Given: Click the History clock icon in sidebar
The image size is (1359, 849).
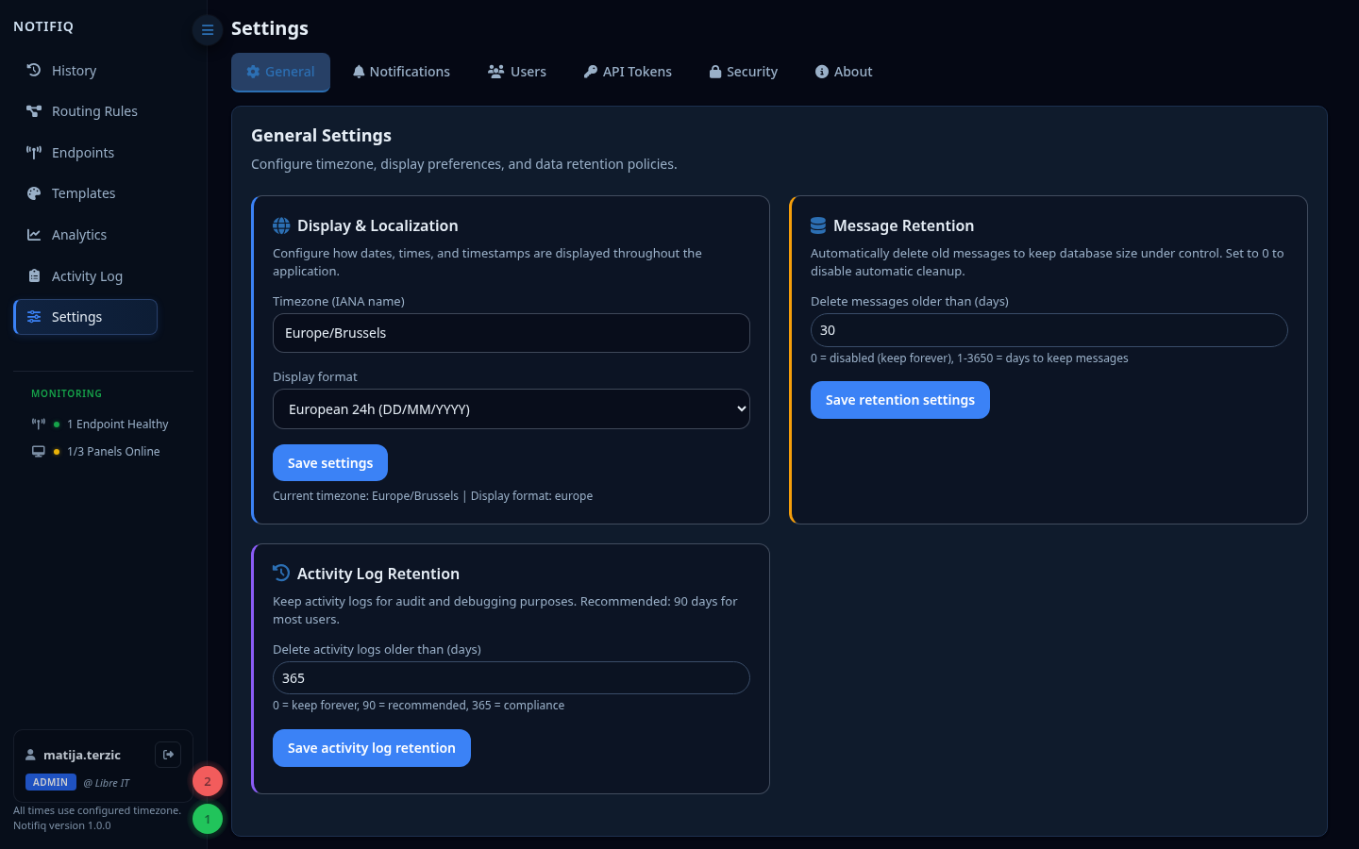Looking at the screenshot, I should point(34,70).
